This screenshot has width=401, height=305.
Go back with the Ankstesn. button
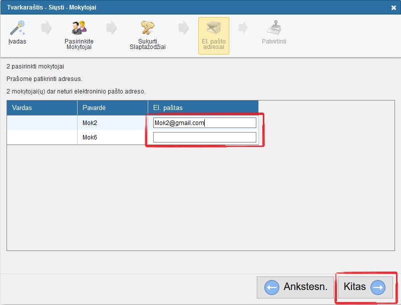[x=295, y=287]
